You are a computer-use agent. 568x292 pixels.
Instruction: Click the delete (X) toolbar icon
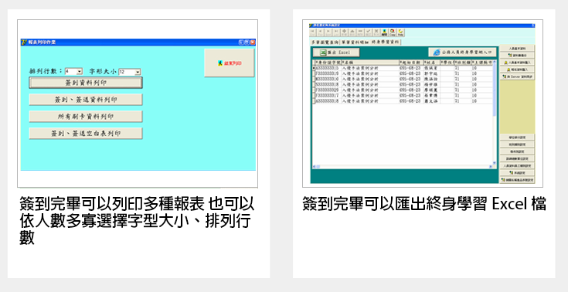tap(376, 32)
